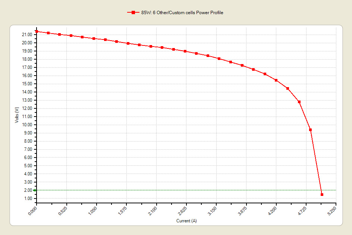Click the first data point at 0.000 A

[37, 31]
